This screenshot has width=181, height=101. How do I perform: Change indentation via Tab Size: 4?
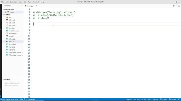click(137, 99)
